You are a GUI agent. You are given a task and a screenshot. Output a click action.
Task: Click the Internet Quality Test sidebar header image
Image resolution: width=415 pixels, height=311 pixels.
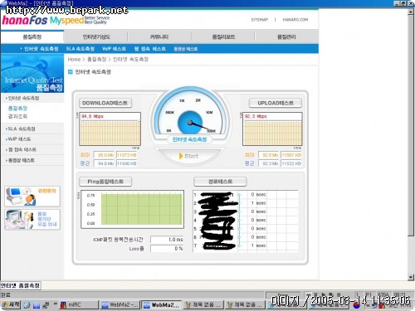[x=32, y=73]
